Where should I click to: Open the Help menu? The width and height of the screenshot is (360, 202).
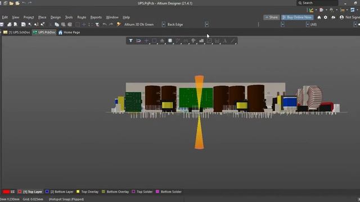point(126,17)
